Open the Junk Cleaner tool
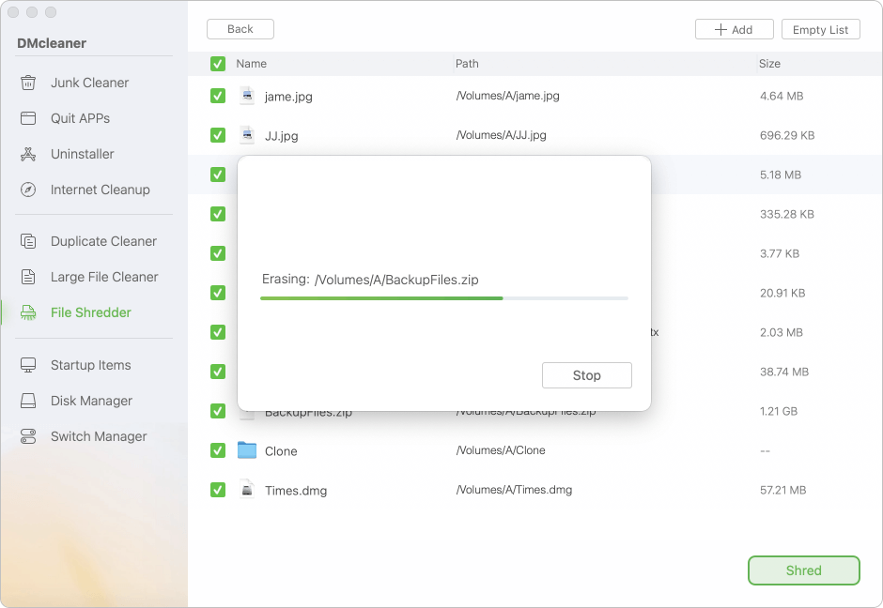This screenshot has height=608, width=883. 90,83
